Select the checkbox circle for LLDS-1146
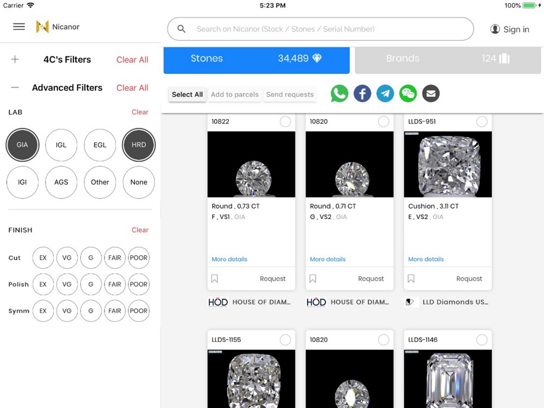 (481, 339)
